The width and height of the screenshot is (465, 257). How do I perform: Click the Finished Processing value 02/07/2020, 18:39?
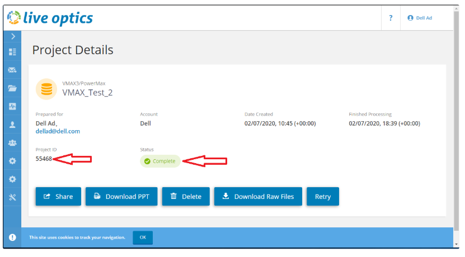384,123
